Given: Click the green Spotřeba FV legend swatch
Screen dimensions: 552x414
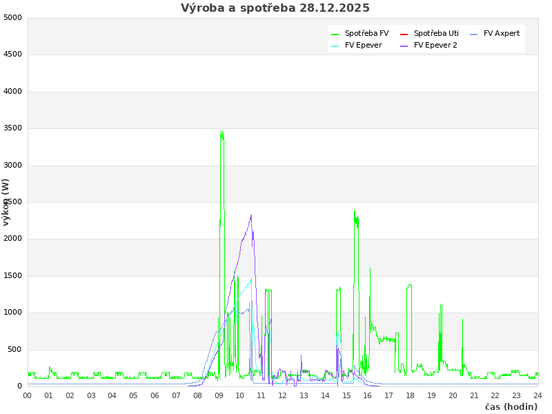Looking at the screenshot, I should 335,34.
